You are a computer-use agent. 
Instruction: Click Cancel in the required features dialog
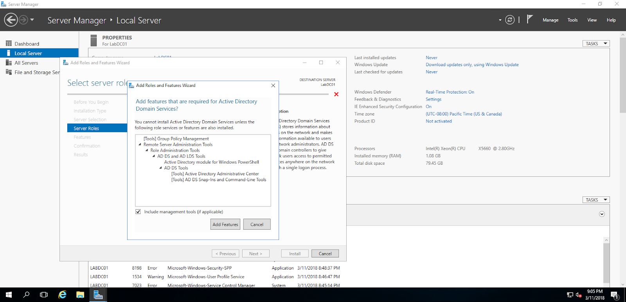pyautogui.click(x=257, y=224)
